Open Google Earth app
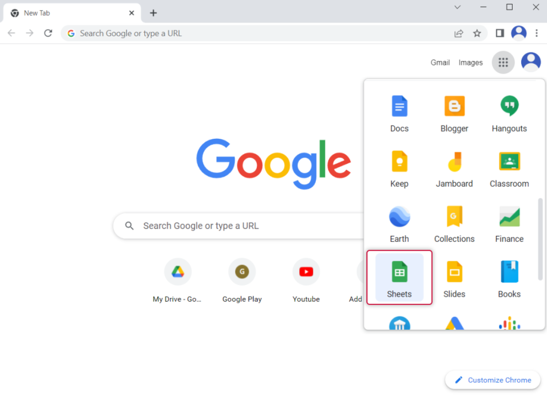 (399, 224)
